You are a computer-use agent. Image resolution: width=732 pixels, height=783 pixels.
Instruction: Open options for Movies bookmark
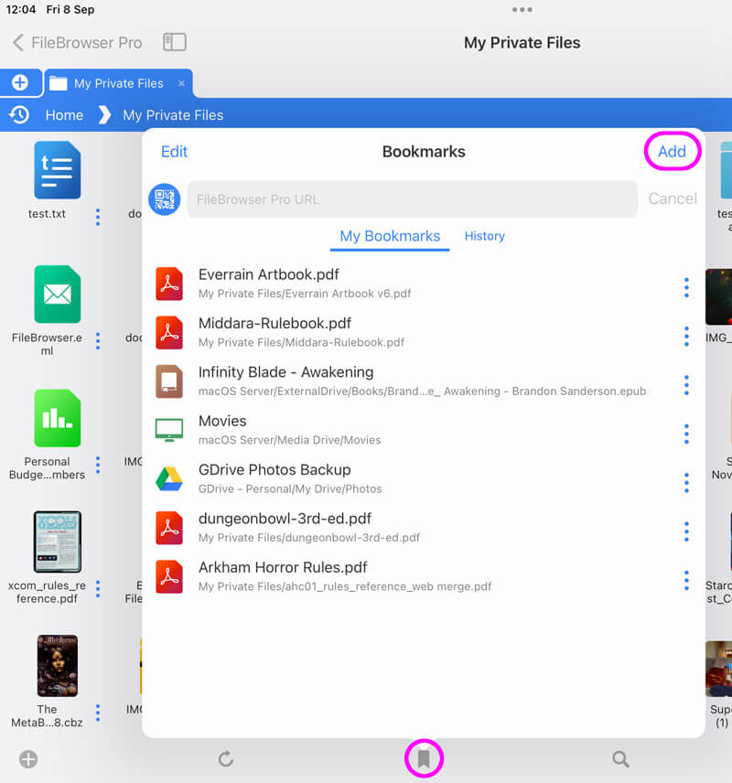tap(686, 434)
